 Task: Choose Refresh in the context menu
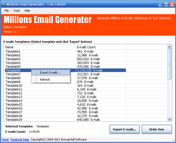[x=51, y=80]
